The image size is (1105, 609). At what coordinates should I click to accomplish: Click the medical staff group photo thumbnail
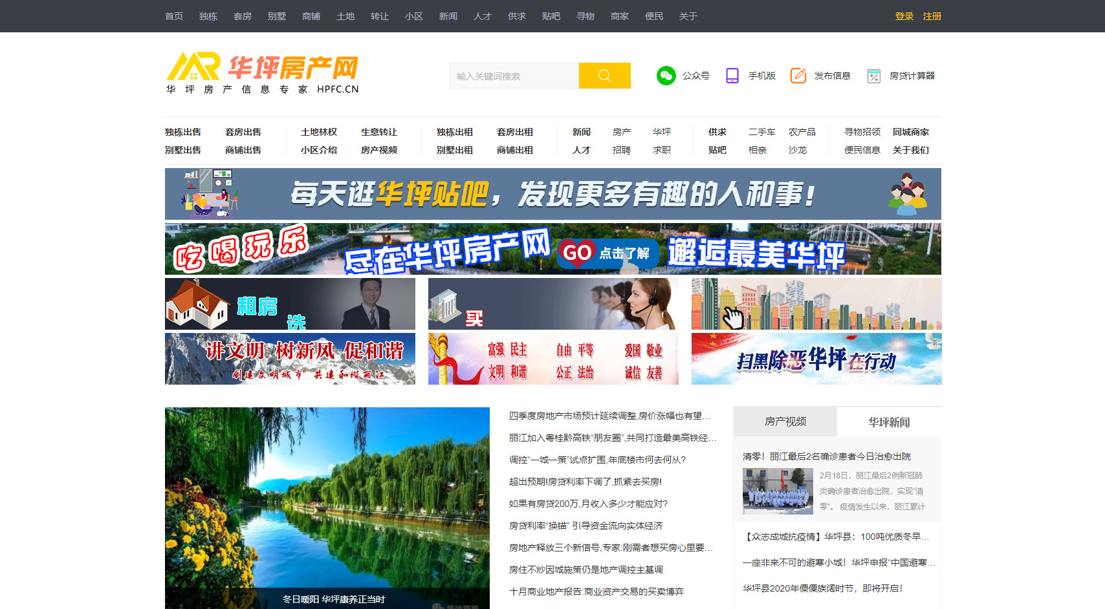tap(778, 491)
